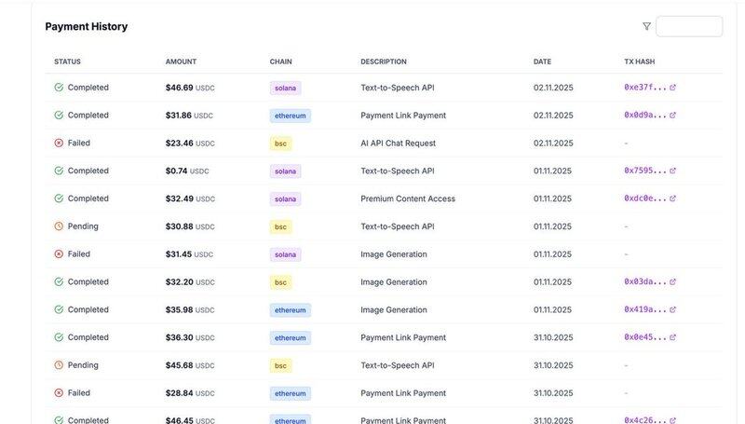Select the Chain column header
Screen dimensions: 745x424
pos(280,62)
